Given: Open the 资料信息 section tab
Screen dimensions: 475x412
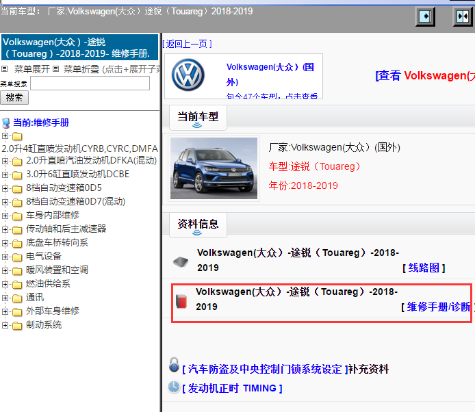Looking at the screenshot, I should 198,224.
